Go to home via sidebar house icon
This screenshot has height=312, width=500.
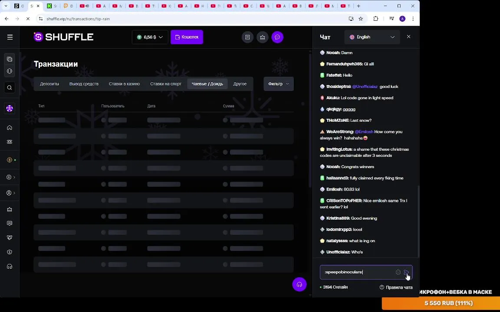tap(10, 128)
